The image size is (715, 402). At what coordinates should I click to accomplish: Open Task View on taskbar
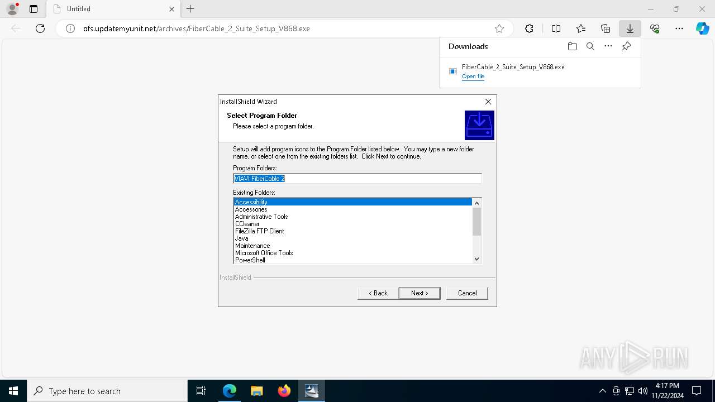point(201,391)
